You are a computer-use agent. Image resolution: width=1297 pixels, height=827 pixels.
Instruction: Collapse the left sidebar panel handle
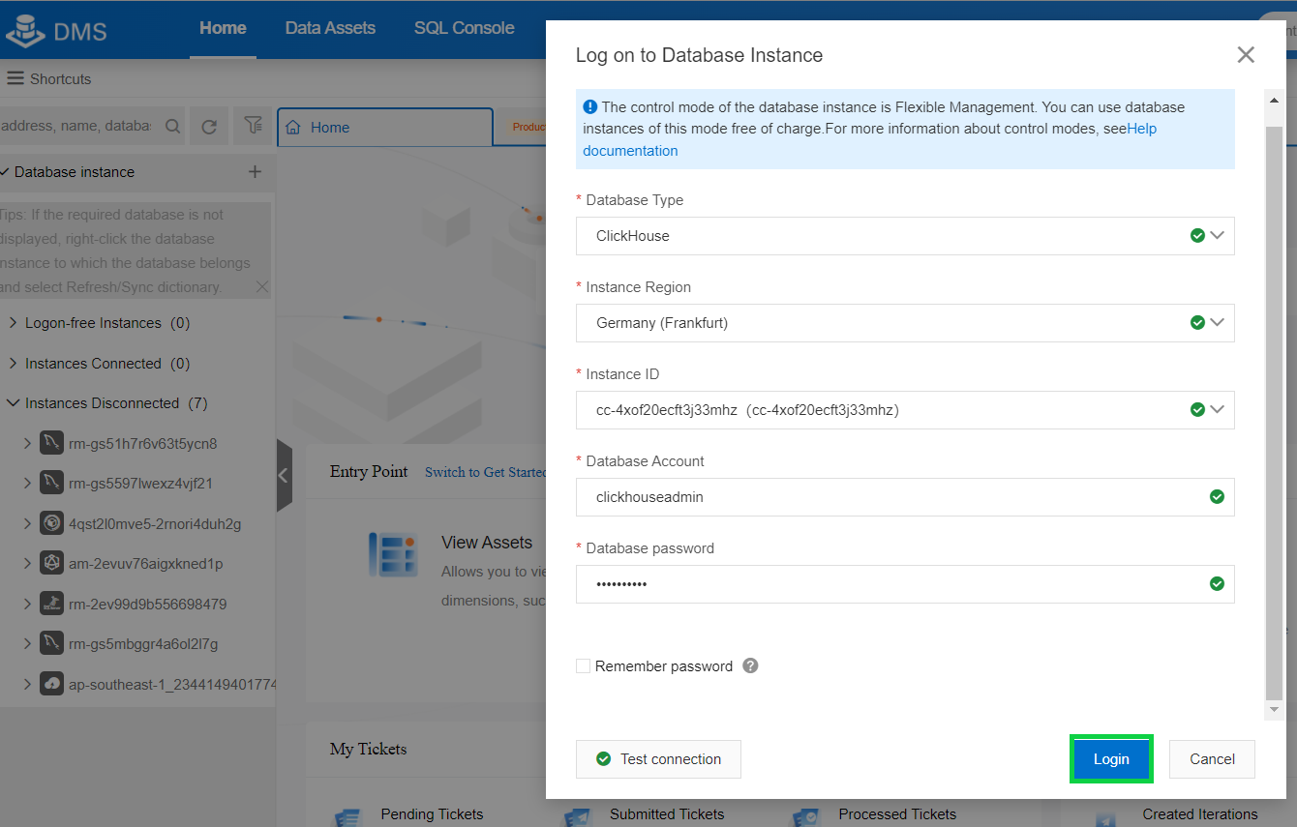284,475
